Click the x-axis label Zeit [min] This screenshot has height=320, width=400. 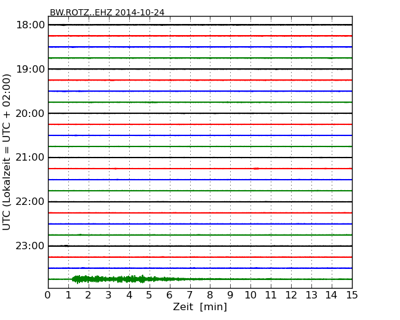[x=200, y=306]
